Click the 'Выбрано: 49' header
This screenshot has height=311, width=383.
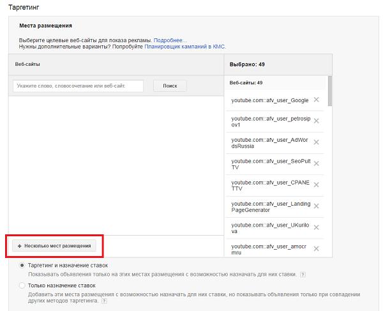tap(247, 64)
